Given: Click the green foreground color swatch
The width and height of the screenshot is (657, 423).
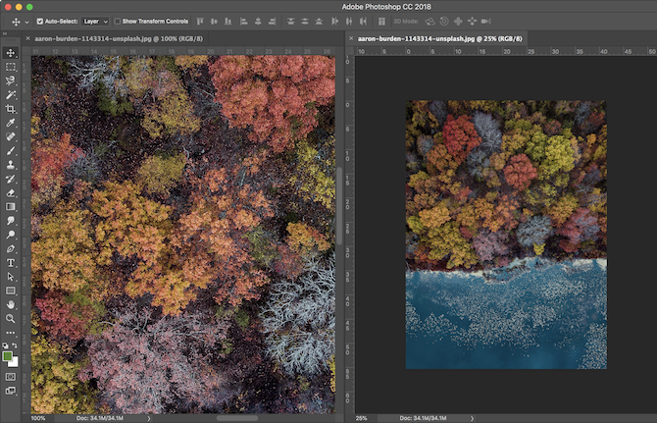Looking at the screenshot, I should [x=9, y=356].
